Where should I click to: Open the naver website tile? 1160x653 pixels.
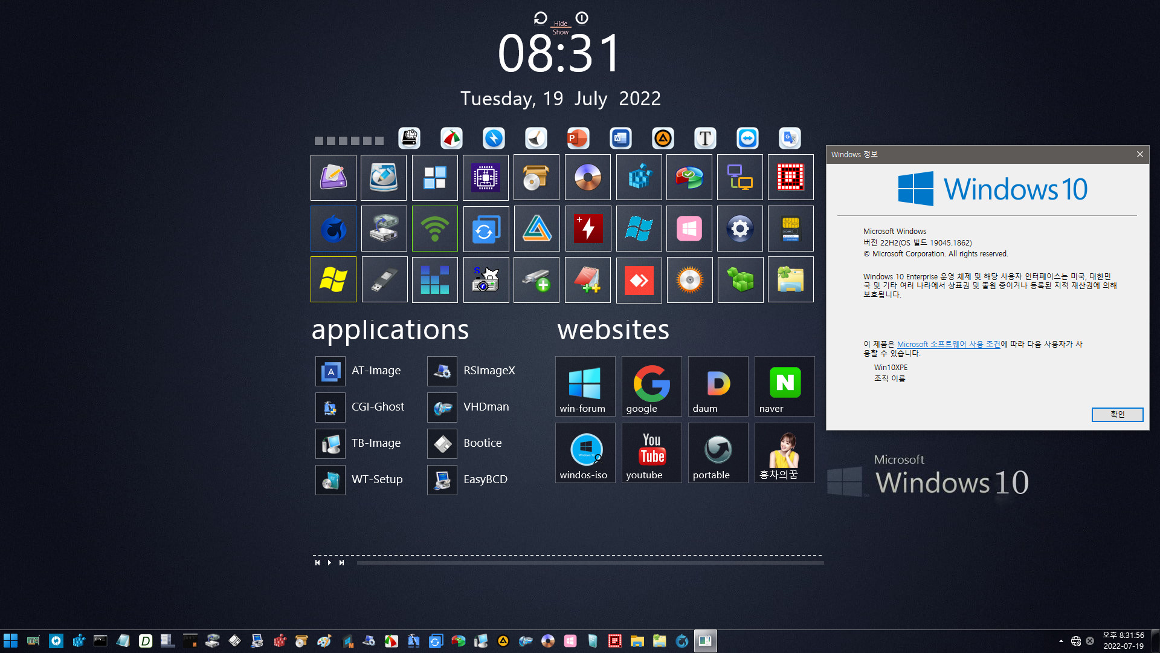coord(784,386)
